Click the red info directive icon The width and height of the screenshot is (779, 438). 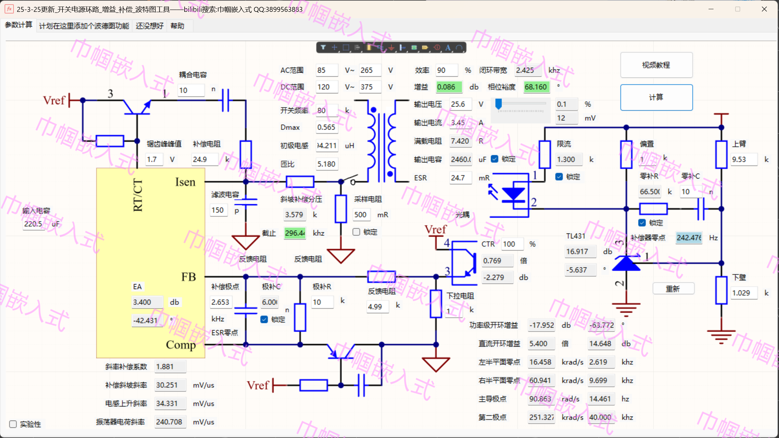[437, 48]
